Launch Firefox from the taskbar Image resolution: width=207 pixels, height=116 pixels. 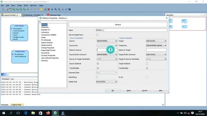pos(48,113)
